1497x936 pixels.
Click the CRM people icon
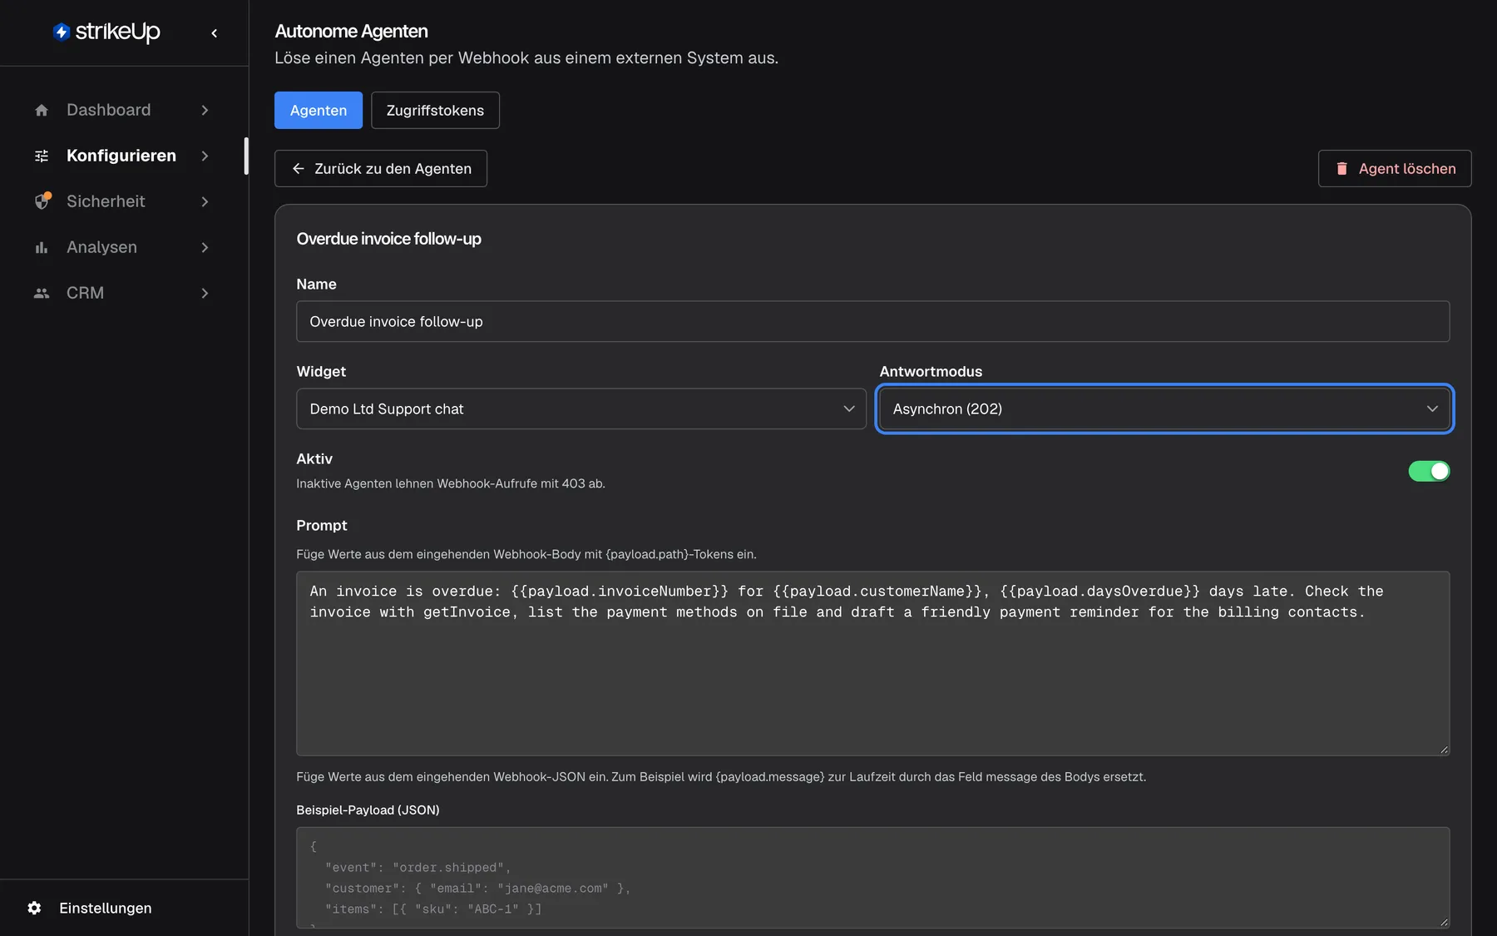pyautogui.click(x=42, y=293)
